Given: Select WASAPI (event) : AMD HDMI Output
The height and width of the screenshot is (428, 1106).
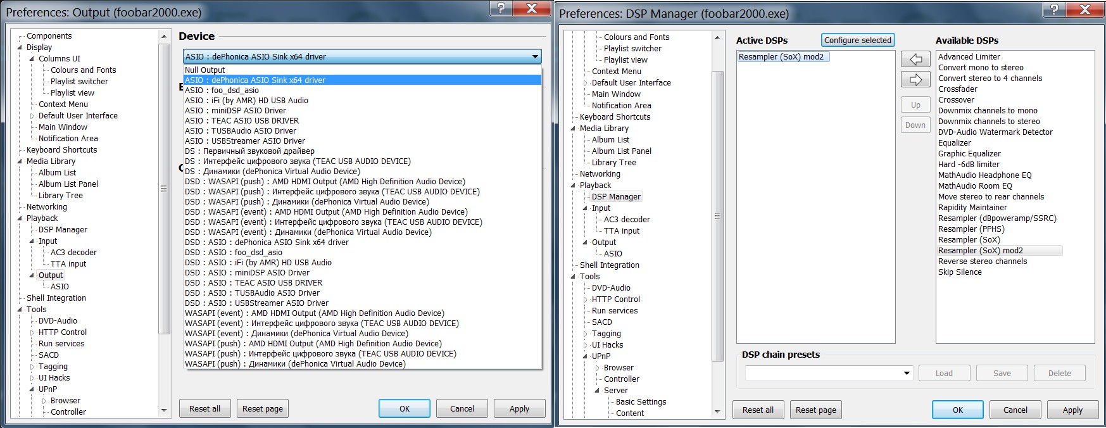Looking at the screenshot, I should [x=362, y=313].
